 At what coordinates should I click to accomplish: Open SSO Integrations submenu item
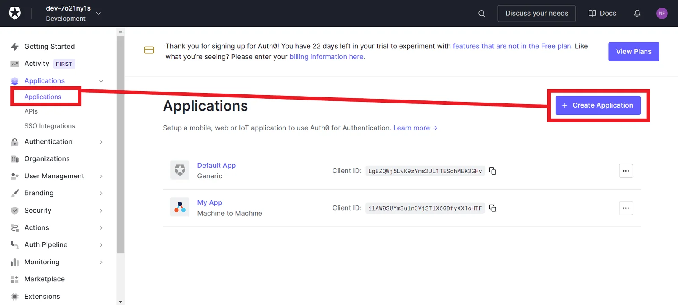pyautogui.click(x=50, y=126)
